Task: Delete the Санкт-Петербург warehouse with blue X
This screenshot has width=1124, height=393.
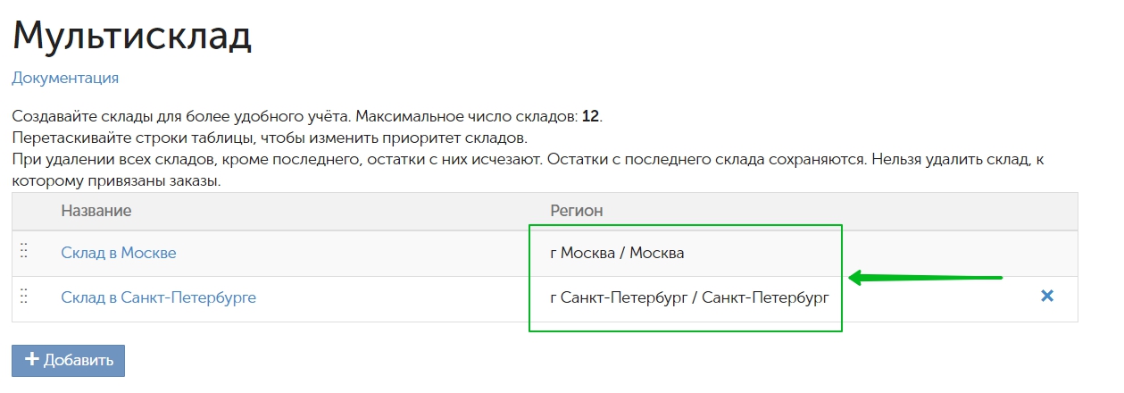Action: pyautogui.click(x=1047, y=296)
